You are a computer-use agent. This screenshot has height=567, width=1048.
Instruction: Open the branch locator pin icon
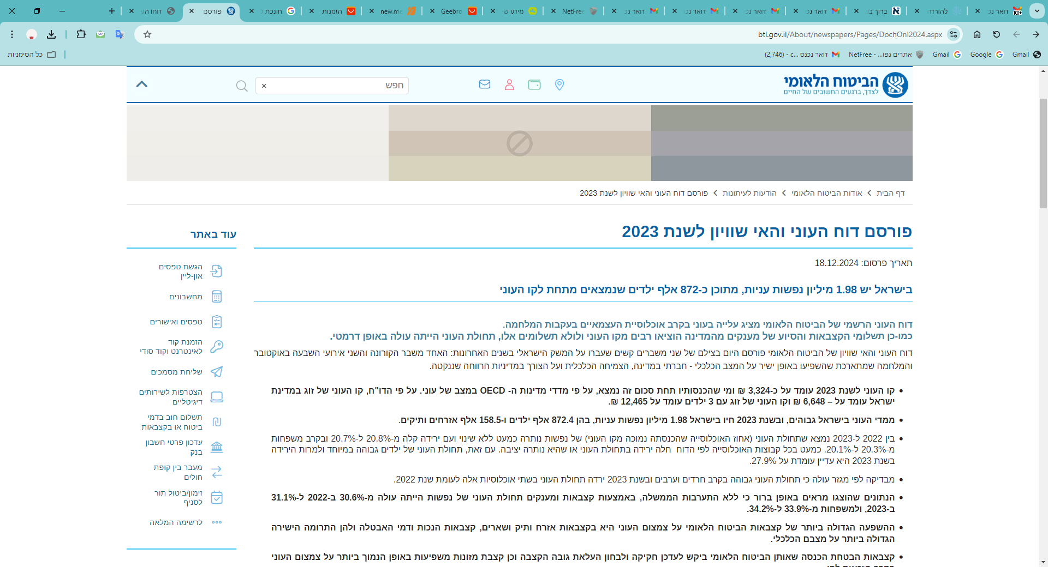pyautogui.click(x=559, y=85)
